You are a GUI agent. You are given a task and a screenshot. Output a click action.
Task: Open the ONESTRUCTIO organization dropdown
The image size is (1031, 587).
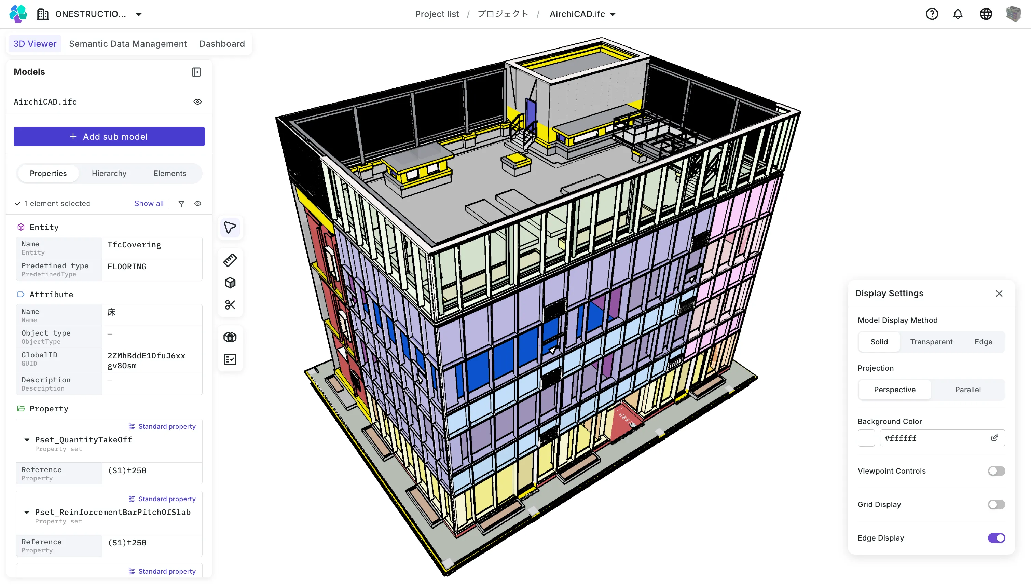(x=139, y=14)
